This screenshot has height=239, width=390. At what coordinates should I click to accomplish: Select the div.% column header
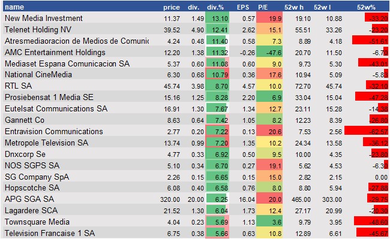pos(215,7)
